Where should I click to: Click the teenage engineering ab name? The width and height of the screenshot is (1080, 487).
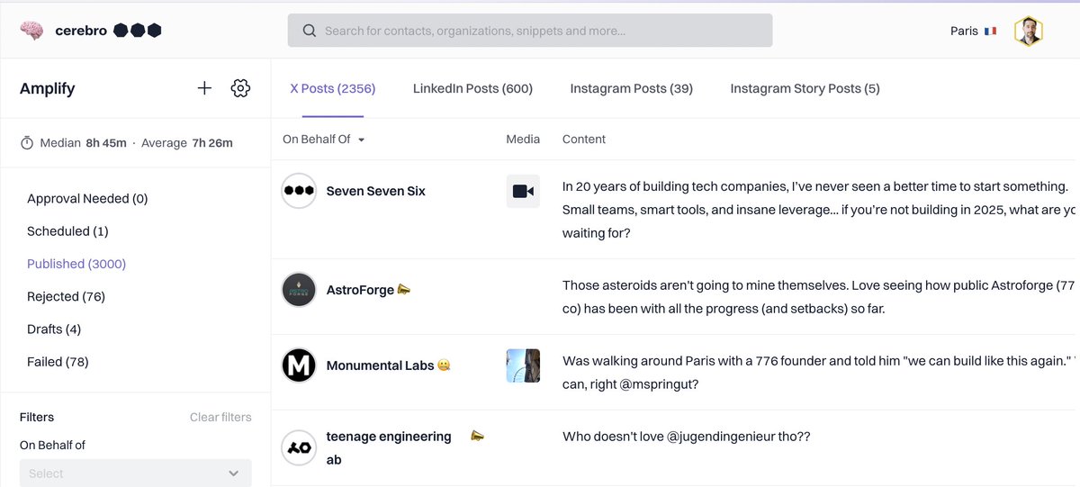[x=389, y=447]
